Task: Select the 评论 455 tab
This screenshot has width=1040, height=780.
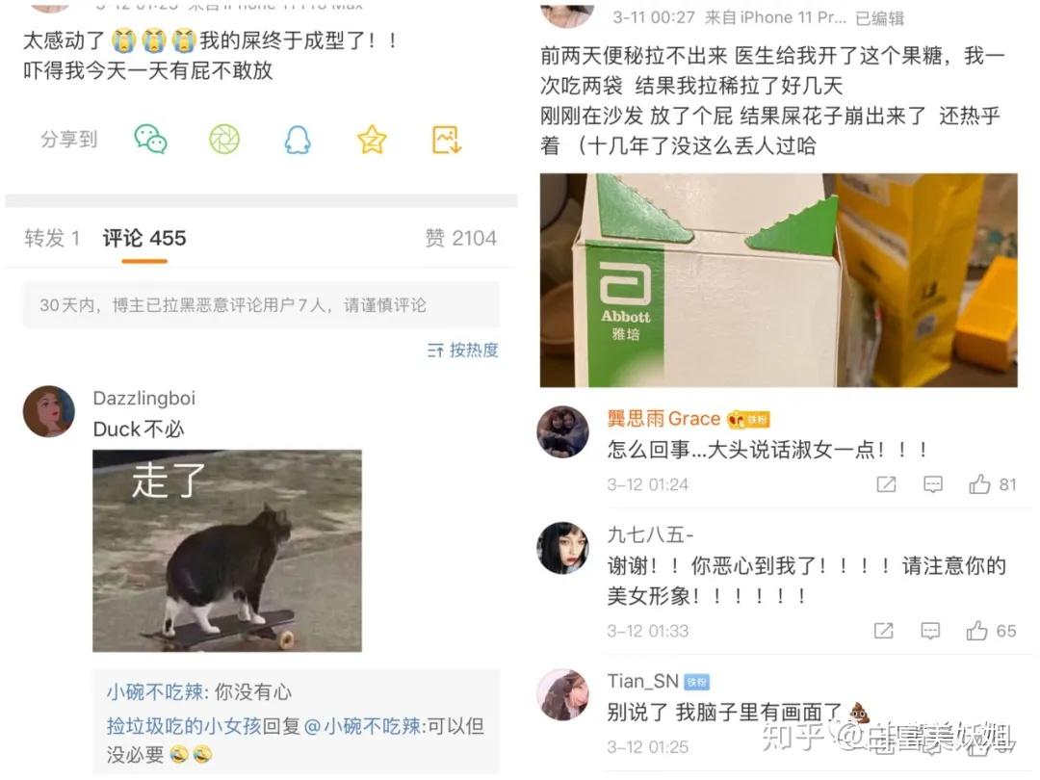Action: [x=143, y=238]
